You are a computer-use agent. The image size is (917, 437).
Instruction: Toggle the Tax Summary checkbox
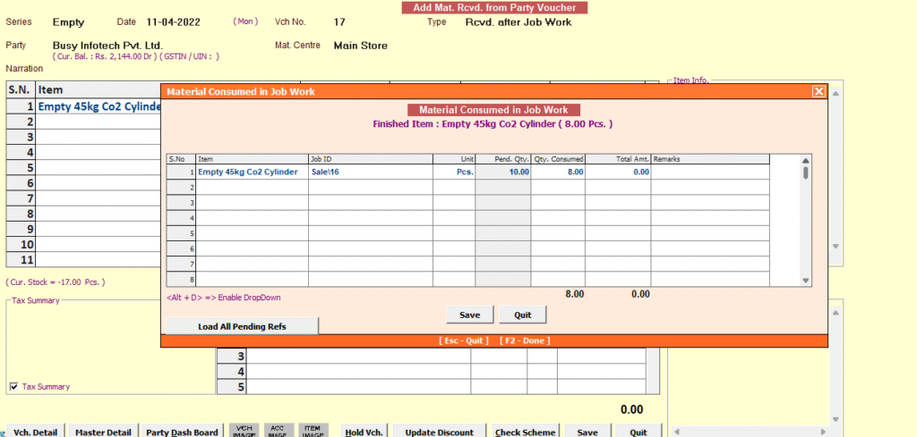[13, 387]
